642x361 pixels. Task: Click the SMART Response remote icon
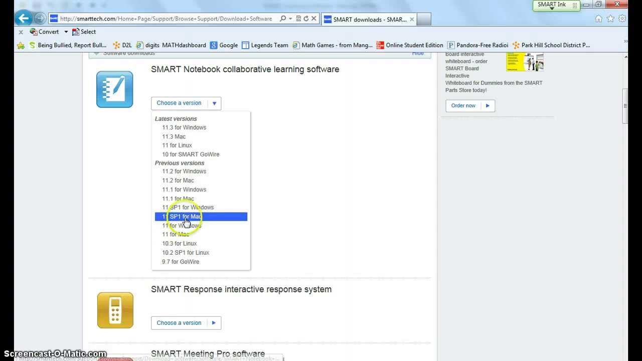click(115, 310)
